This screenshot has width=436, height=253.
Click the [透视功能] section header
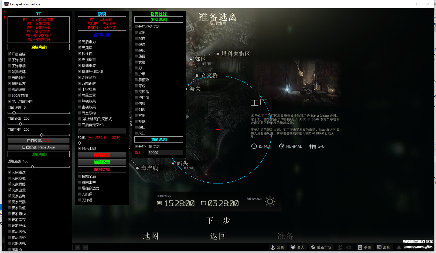39,154
